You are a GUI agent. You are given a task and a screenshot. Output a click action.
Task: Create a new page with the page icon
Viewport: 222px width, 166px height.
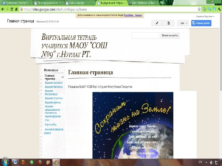(168, 23)
